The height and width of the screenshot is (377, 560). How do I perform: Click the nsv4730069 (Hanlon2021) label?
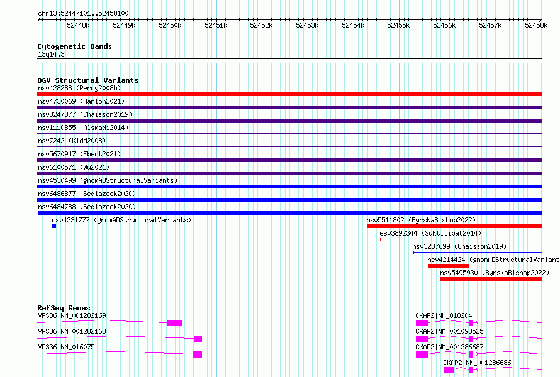(x=81, y=101)
